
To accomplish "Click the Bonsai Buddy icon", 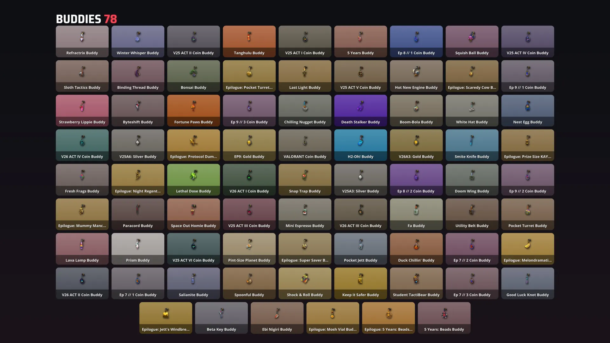I will 193,71.
